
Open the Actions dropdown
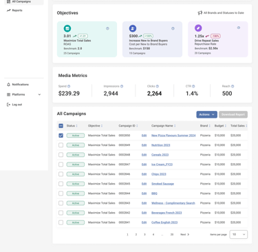point(206,114)
